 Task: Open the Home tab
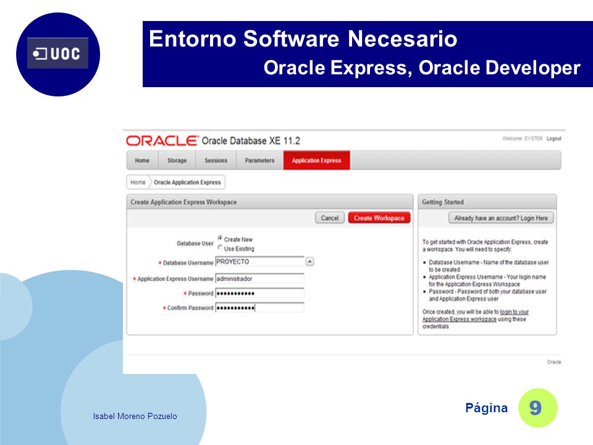tap(142, 161)
